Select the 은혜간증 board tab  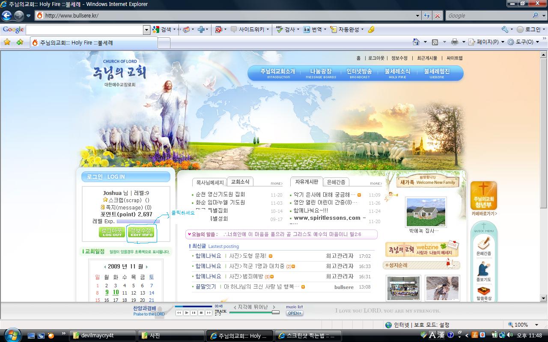[x=336, y=182]
